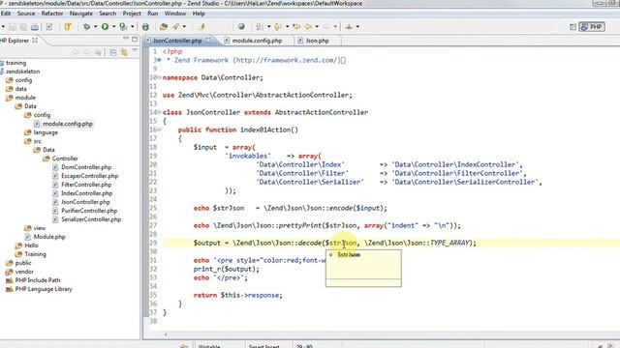Screen dimensions: 620x348
Task: Switch to Json.php editor tab
Action: coord(317,41)
